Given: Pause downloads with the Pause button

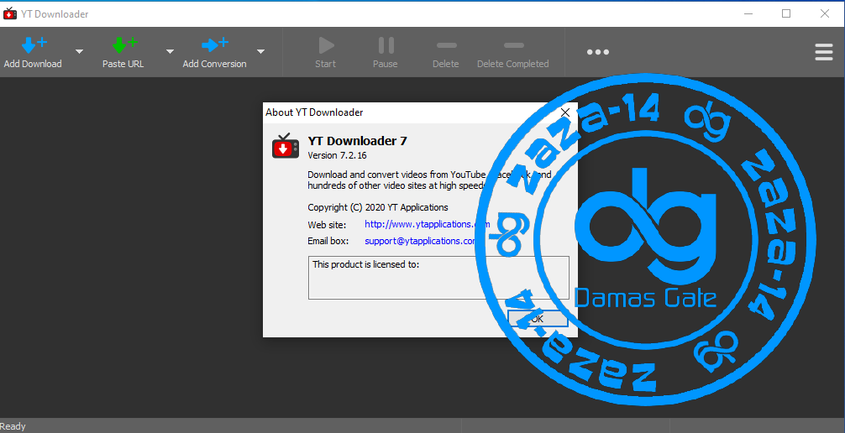Looking at the screenshot, I should (x=386, y=53).
